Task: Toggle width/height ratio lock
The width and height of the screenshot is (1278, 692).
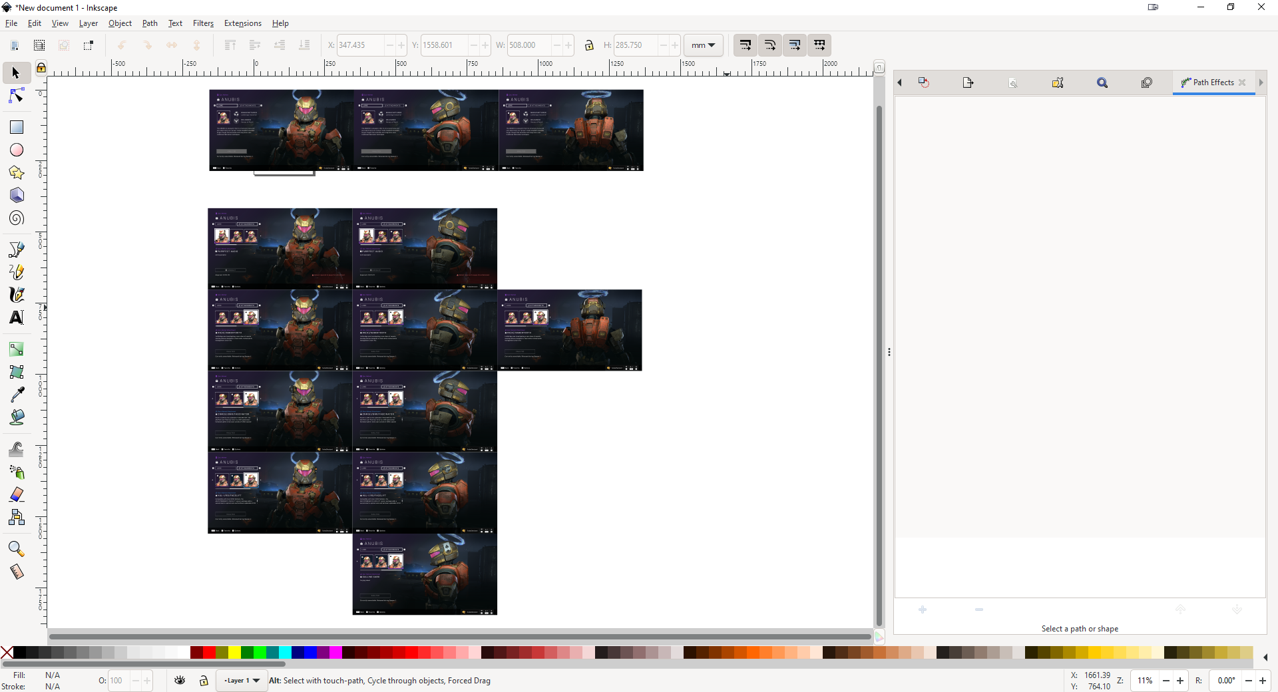Action: point(589,45)
